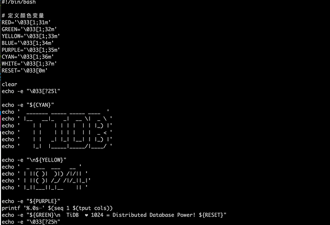The image size is (330, 225).
Task: Click the GREEN variable assignment line
Action: coord(29,29)
